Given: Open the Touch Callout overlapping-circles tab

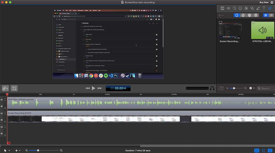Looking at the screenshot, I should tap(252, 8).
